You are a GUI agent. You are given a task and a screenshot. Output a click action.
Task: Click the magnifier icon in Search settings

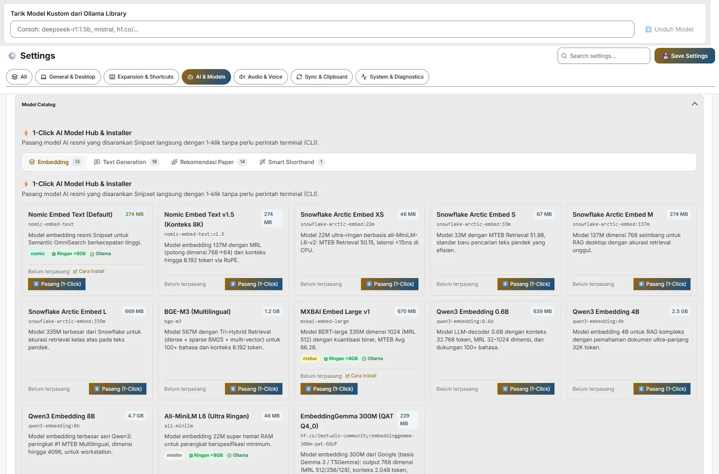point(564,56)
